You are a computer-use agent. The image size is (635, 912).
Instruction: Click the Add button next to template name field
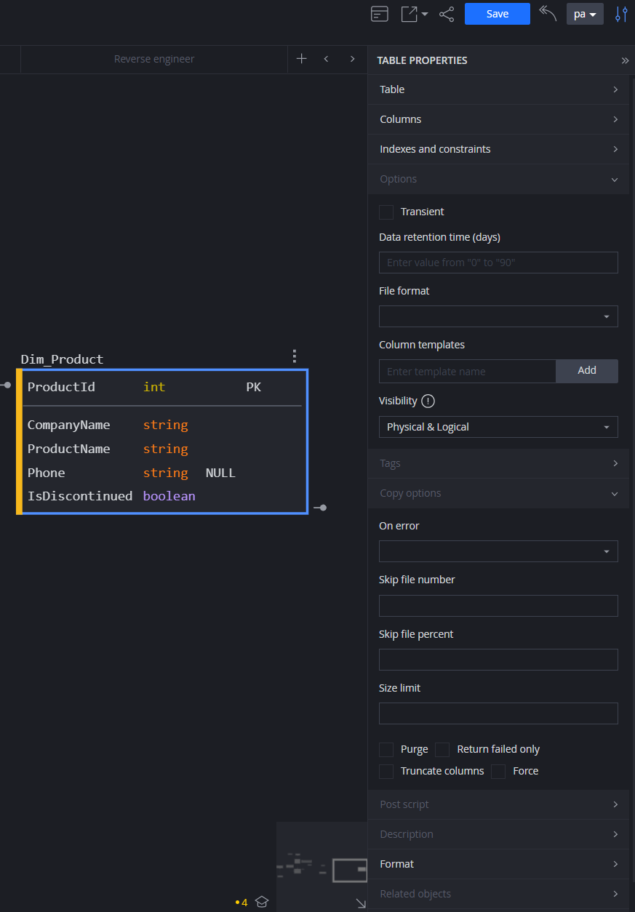tap(586, 371)
